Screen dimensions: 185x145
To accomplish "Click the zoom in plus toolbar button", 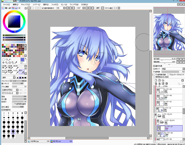I will tap(70, 8).
